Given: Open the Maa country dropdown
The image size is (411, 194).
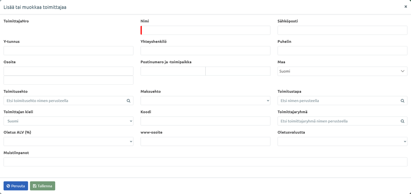Looking at the screenshot, I should click(x=342, y=71).
